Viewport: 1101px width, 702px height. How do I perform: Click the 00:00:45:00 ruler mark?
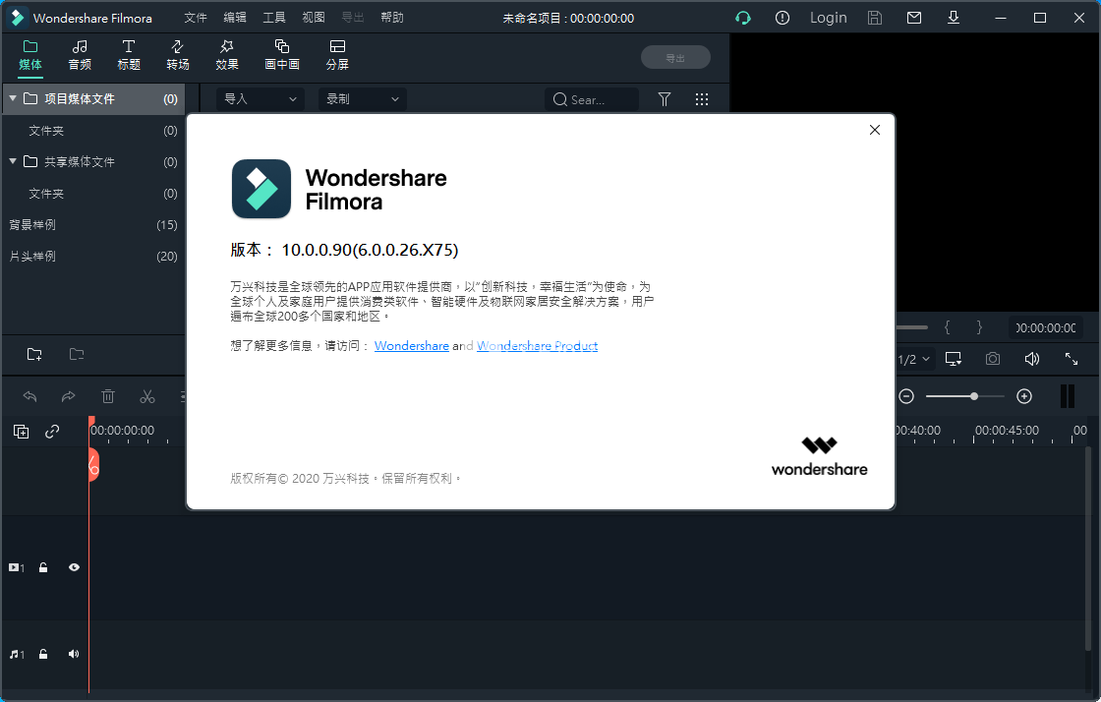tap(1007, 431)
